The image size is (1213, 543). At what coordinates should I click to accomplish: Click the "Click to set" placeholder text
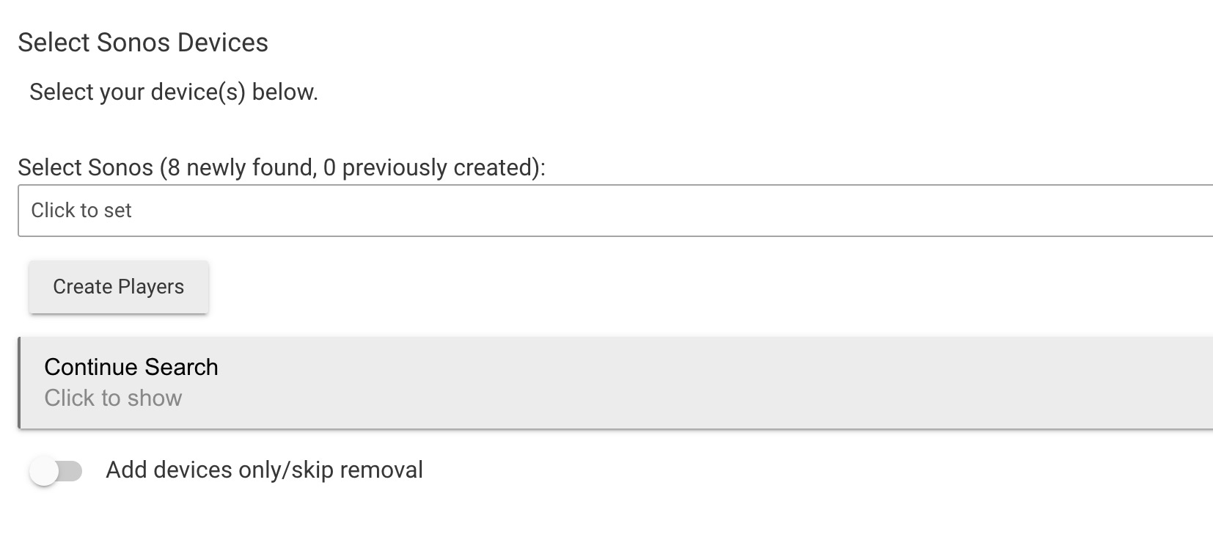[81, 211]
